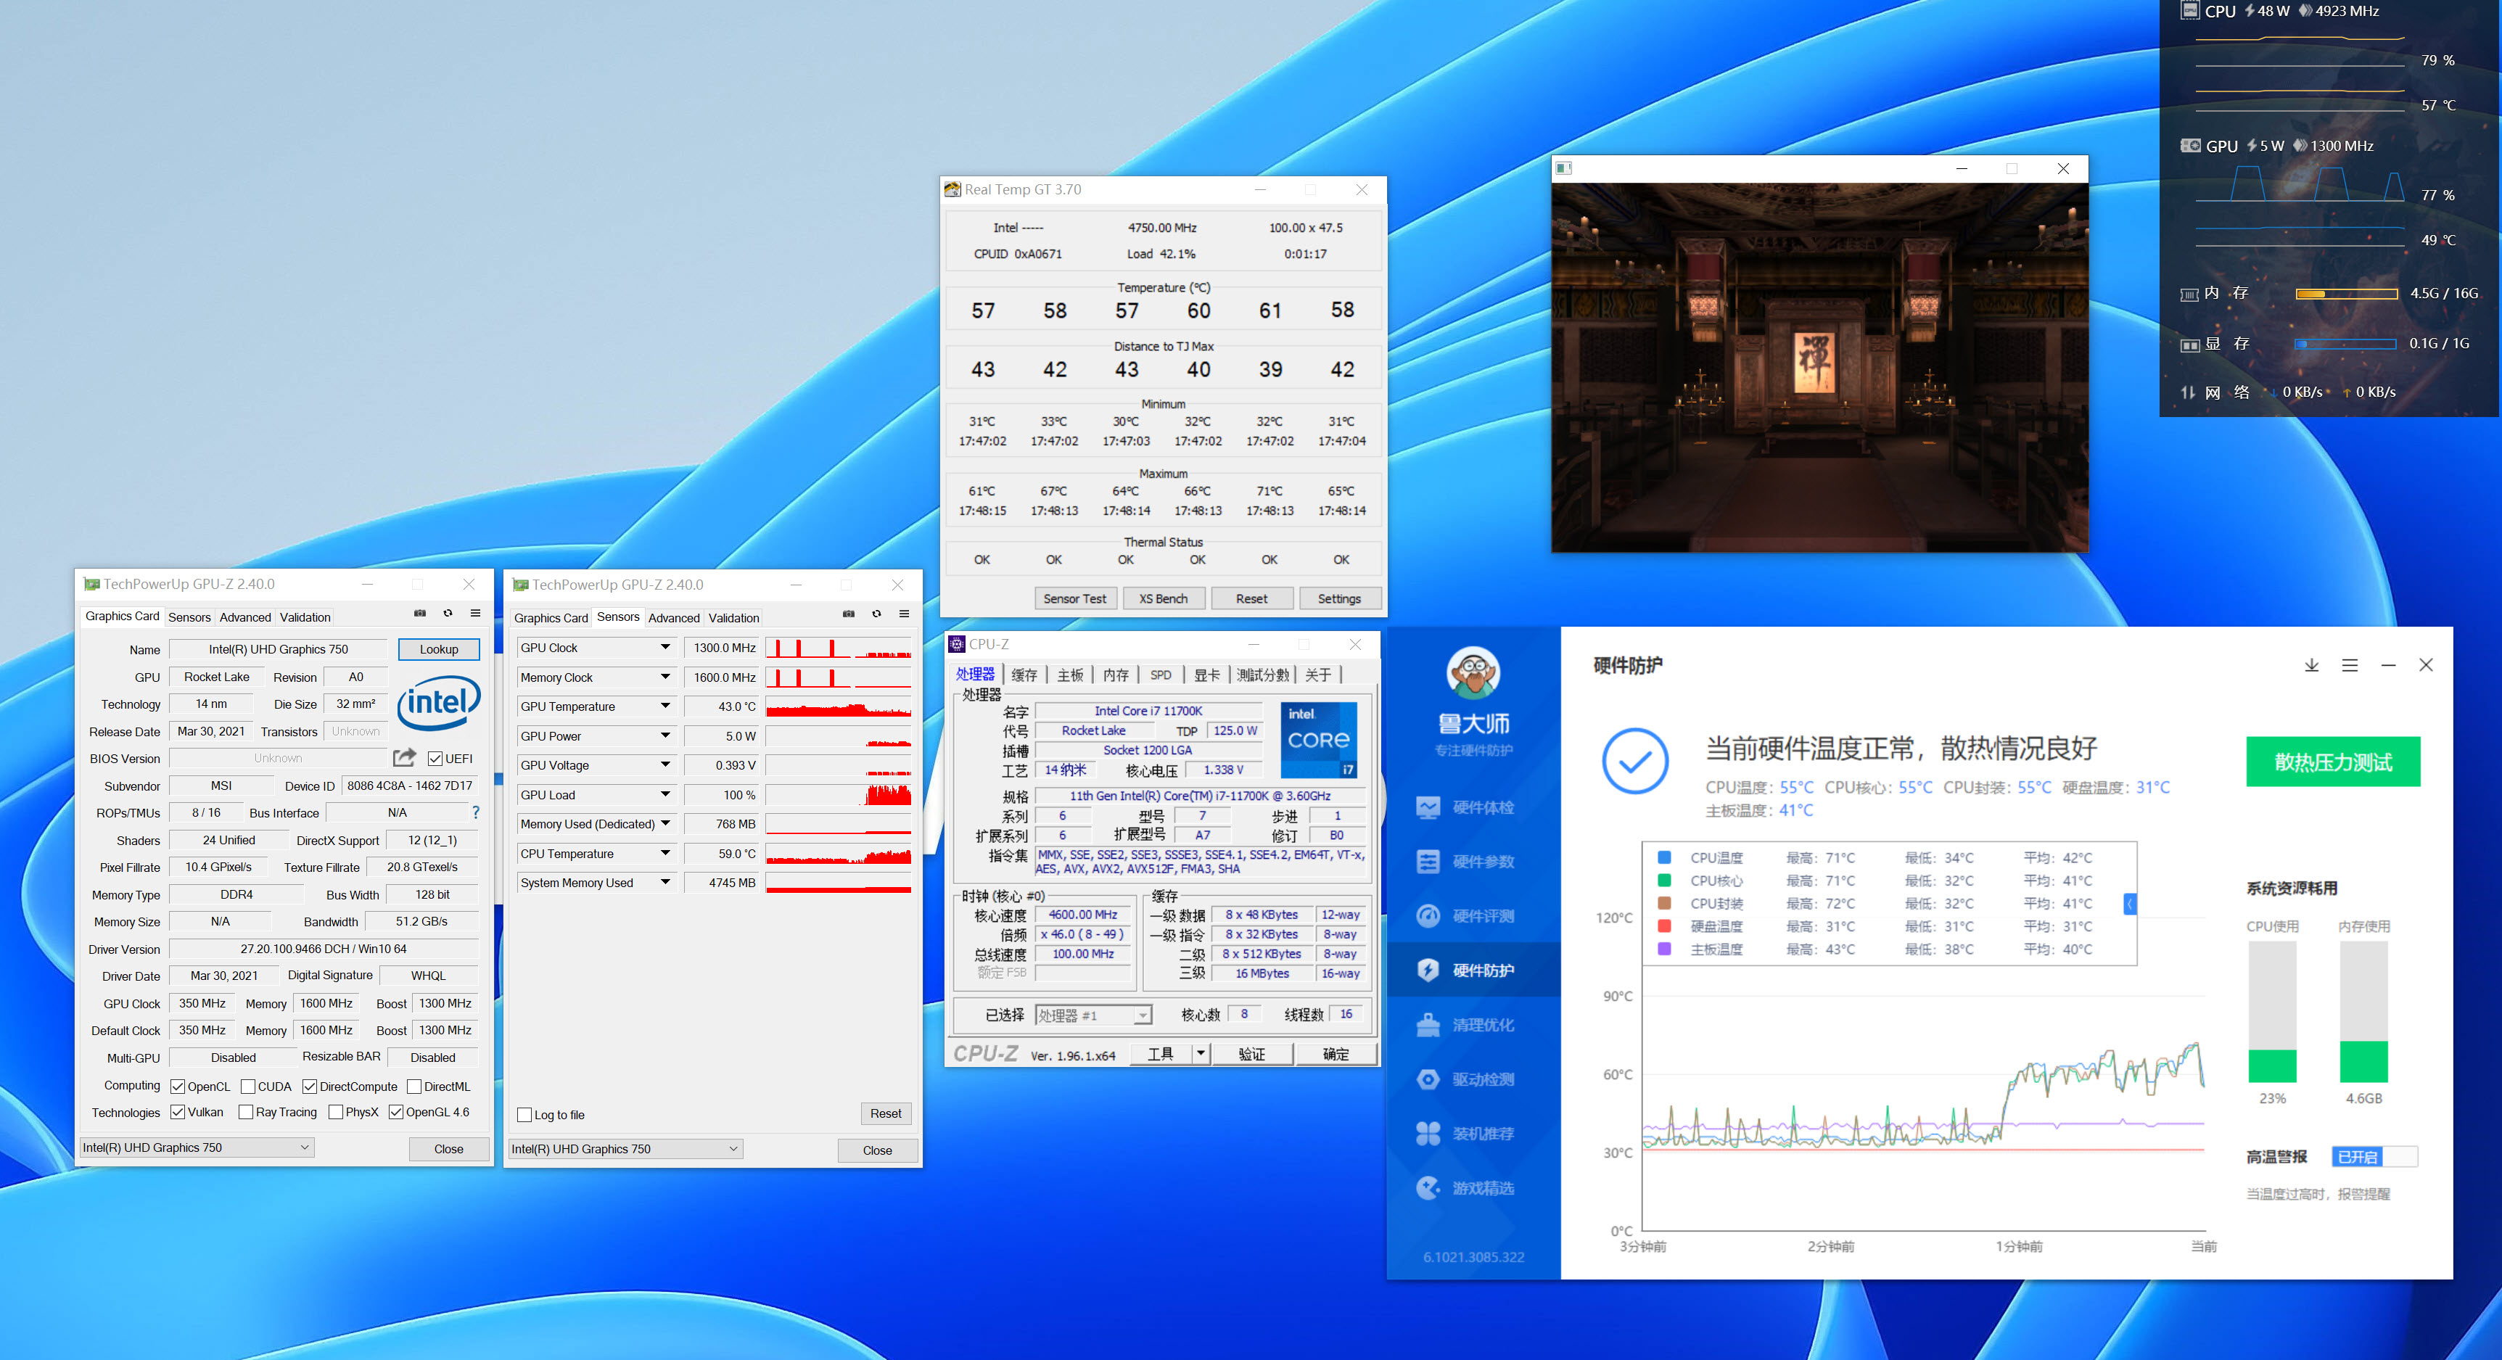
Task: Click the 散热压力测试 green button
Action: pyautogui.click(x=2332, y=762)
